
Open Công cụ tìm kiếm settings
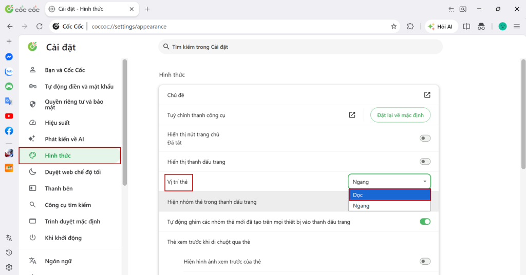pos(70,205)
